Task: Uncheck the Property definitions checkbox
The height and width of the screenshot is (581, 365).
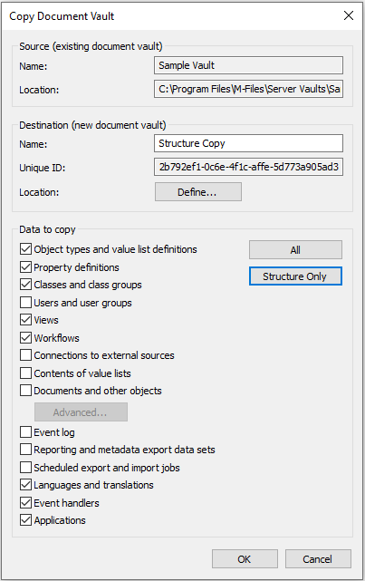Action: (25, 267)
